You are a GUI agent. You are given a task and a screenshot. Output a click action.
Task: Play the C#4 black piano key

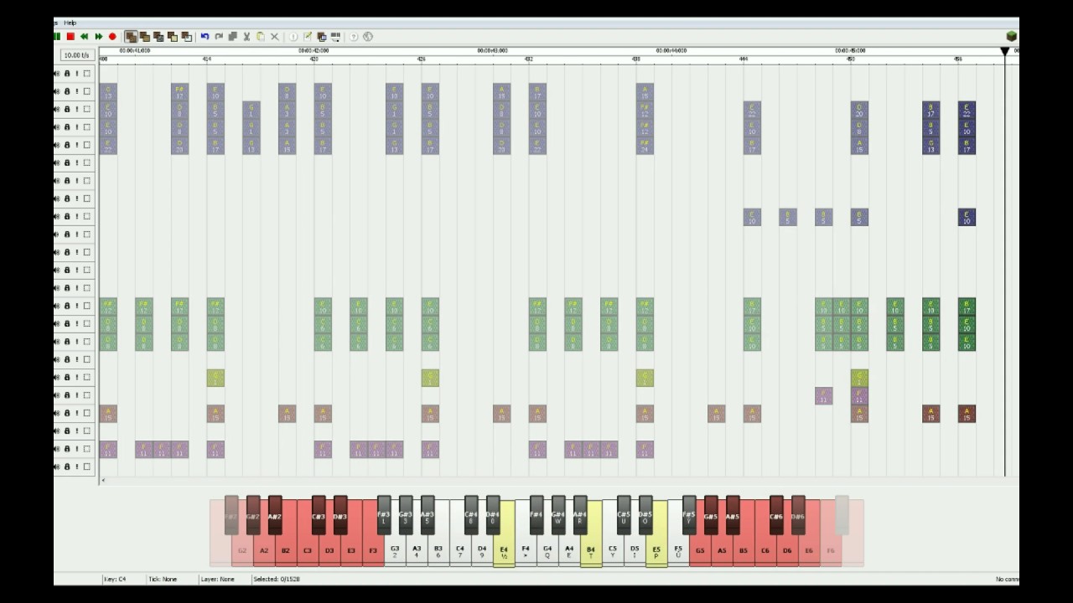(471, 516)
